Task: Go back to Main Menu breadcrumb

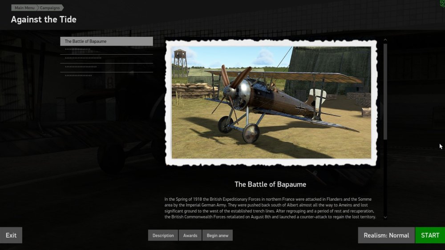Action: (24, 8)
